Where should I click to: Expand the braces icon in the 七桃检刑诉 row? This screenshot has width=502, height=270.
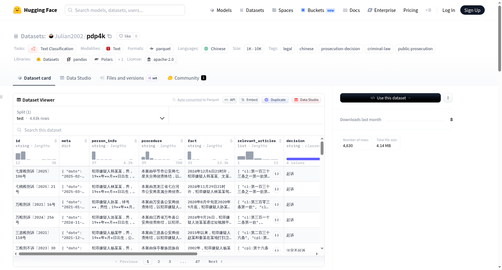pos(277,189)
